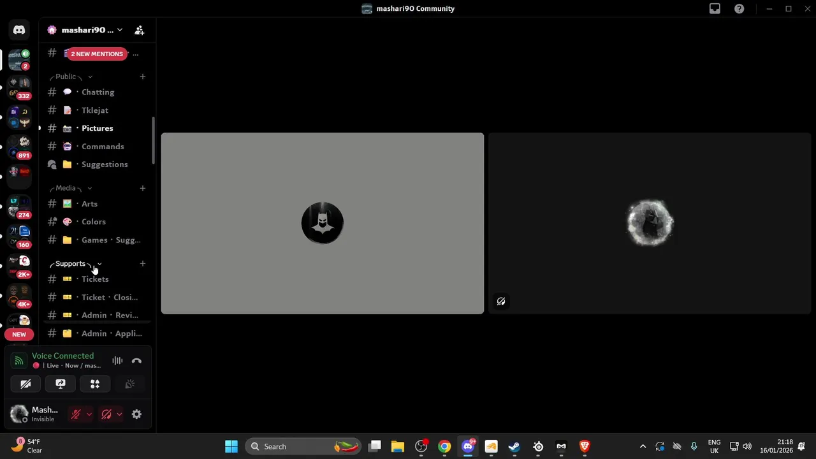Open microphone input options arrow

pos(89,414)
